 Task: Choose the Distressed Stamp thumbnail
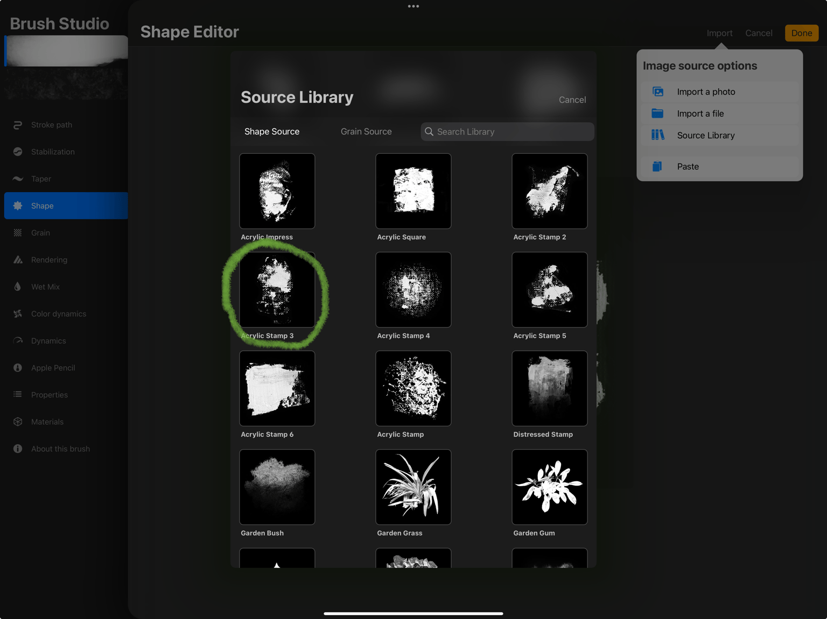tap(550, 388)
